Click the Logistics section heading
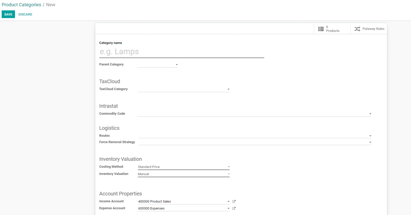Screen dimensions: 411x215 [x=109, y=128]
